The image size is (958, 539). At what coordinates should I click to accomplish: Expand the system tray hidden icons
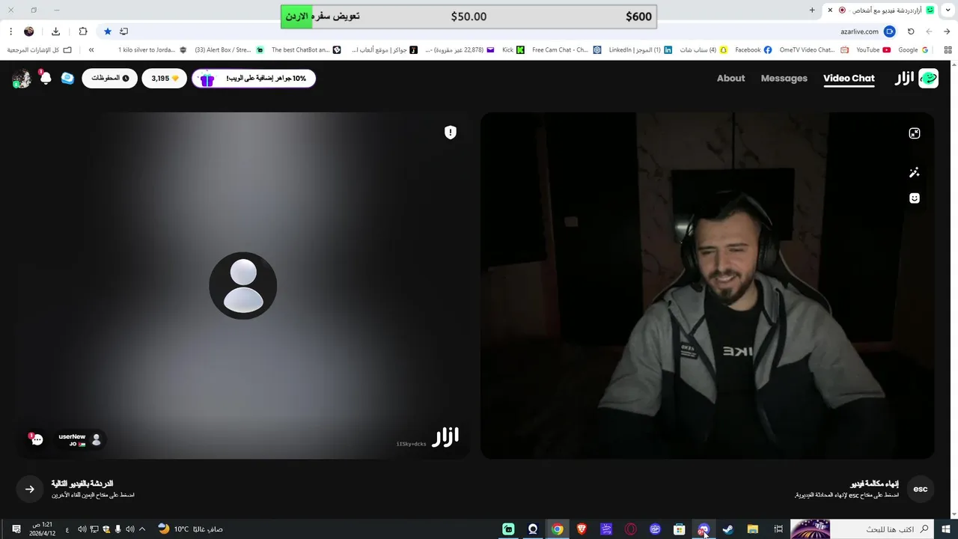[142, 529]
